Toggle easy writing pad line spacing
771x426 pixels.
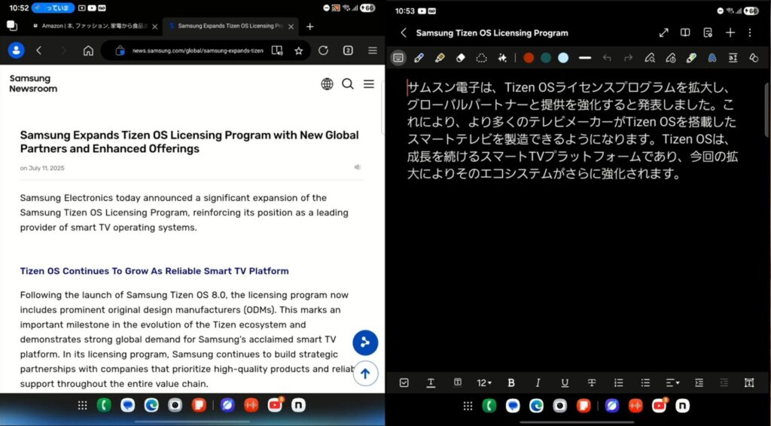tap(733, 58)
